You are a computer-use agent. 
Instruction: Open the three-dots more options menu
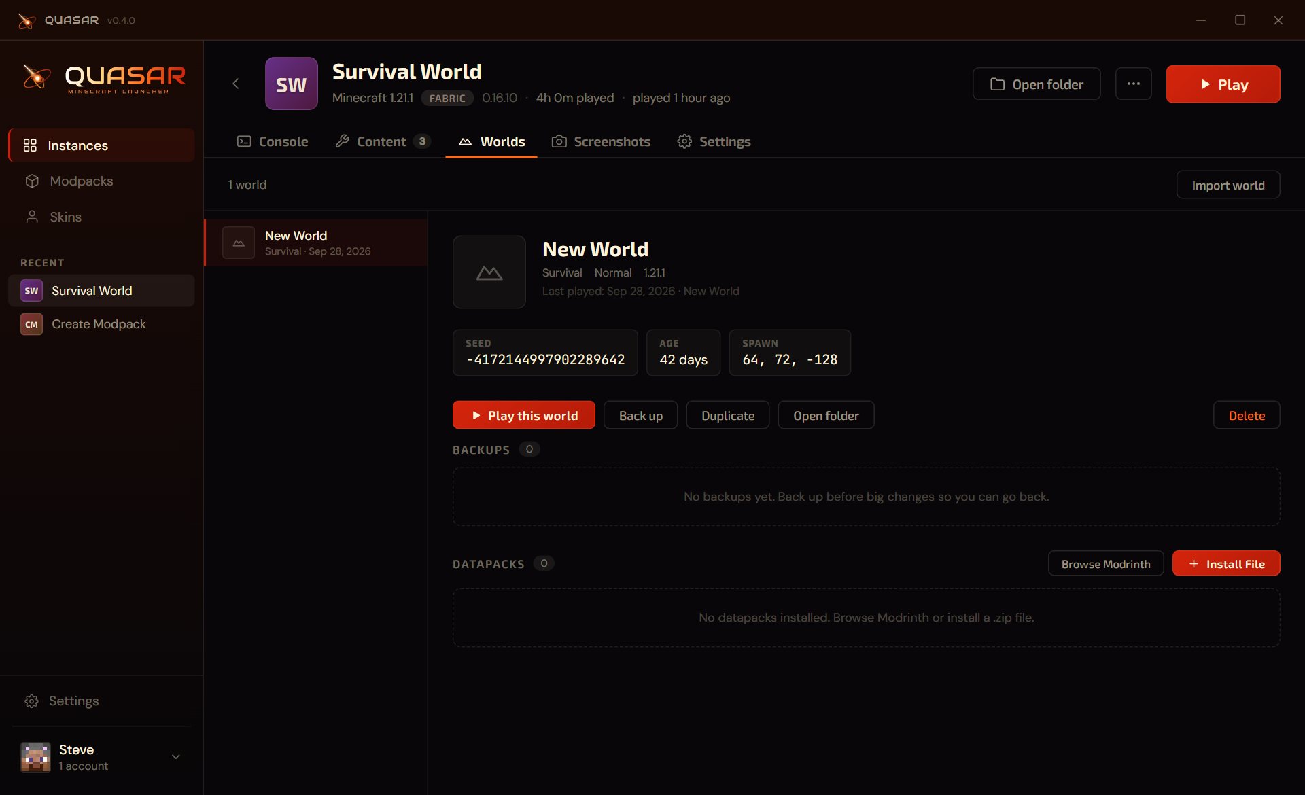(x=1133, y=84)
